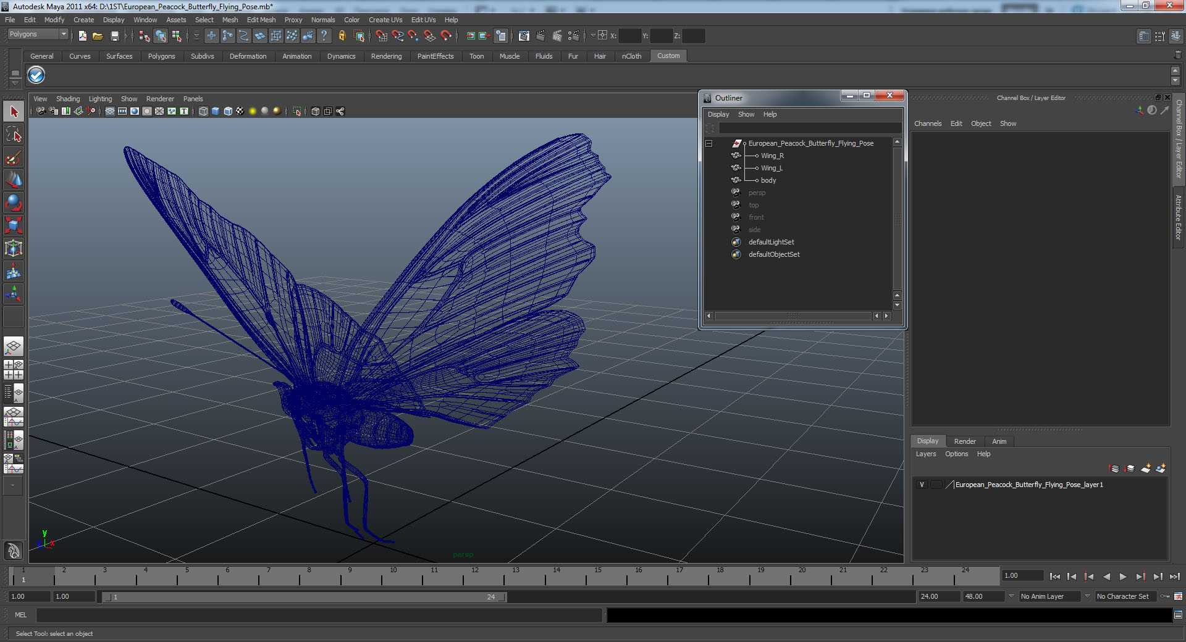The width and height of the screenshot is (1186, 642).
Task: Open Edit Mesh menu
Action: [x=261, y=20]
